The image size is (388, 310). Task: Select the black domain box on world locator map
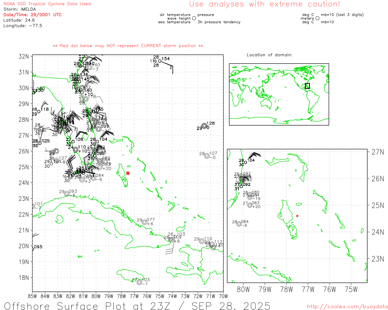pos(307,86)
